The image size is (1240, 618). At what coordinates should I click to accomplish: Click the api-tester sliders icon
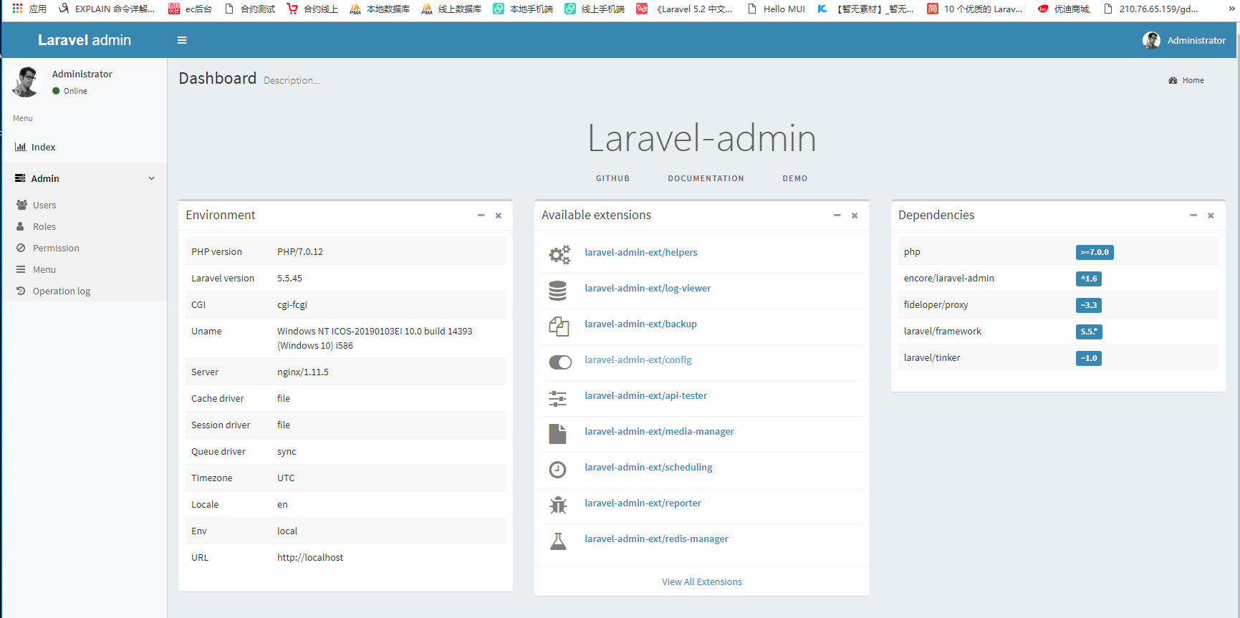[x=557, y=398]
